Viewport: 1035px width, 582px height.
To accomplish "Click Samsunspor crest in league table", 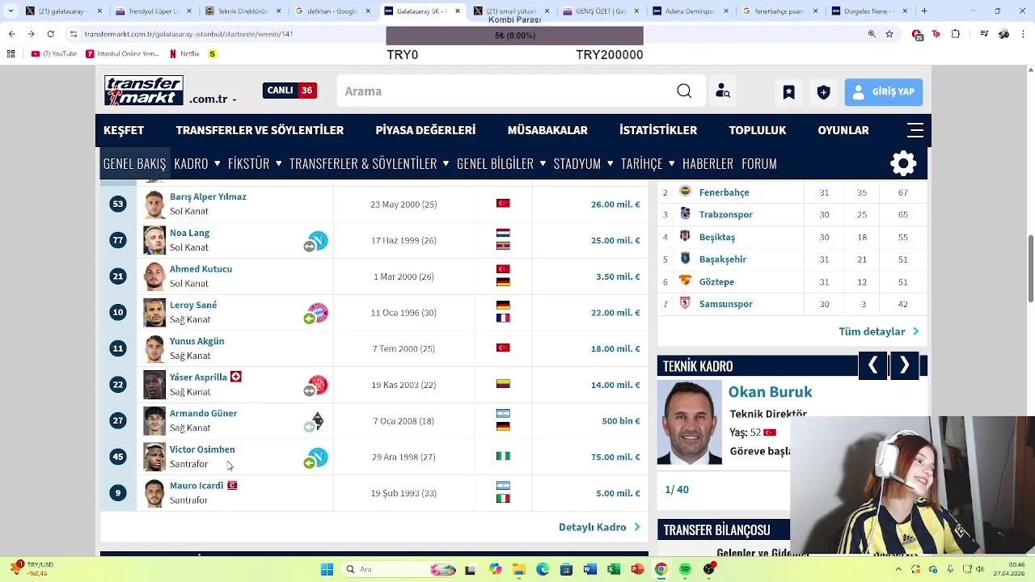I will click(x=686, y=304).
